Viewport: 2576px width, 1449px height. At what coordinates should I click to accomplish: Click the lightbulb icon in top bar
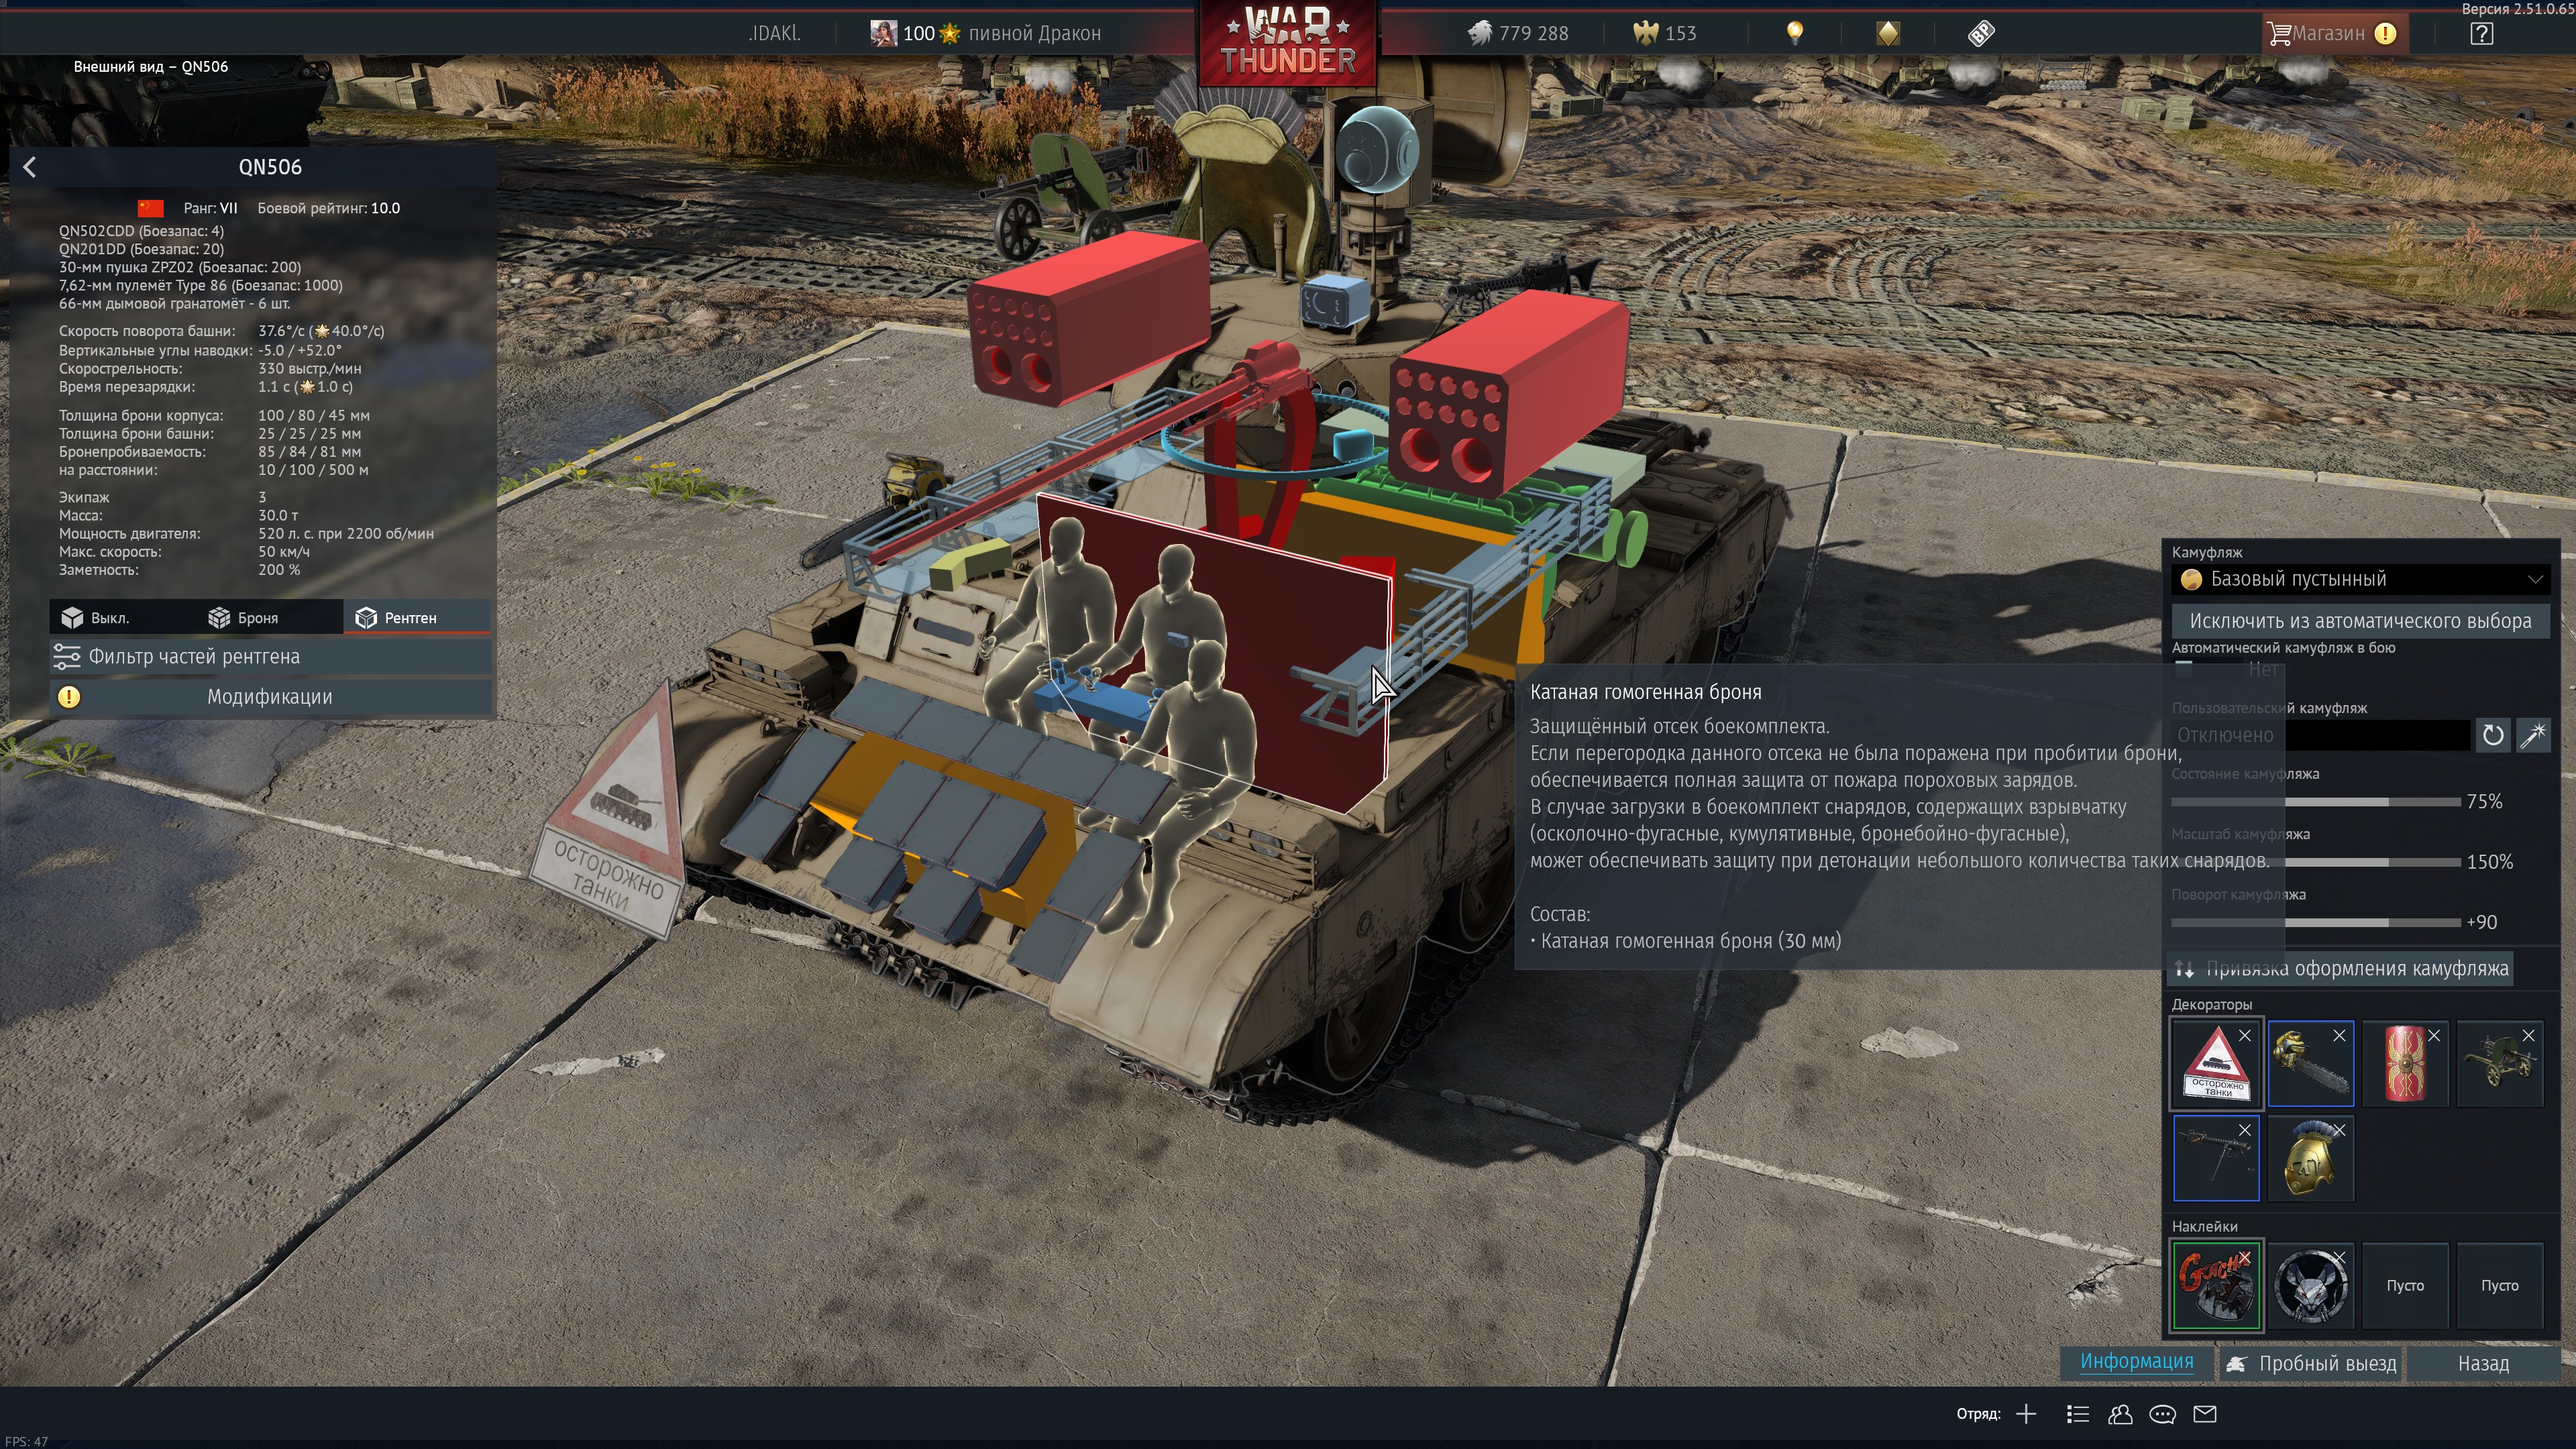coord(1795,33)
